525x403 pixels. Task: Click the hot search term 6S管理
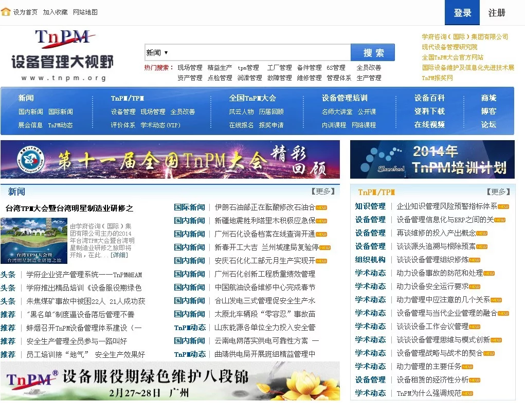coord(336,67)
